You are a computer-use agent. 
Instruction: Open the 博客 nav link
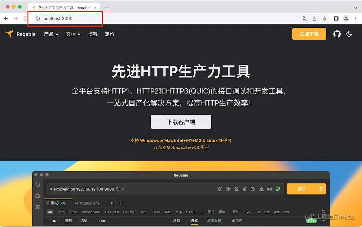93,34
